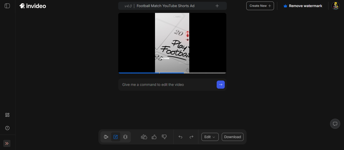Redo the last undone change

click(191, 137)
